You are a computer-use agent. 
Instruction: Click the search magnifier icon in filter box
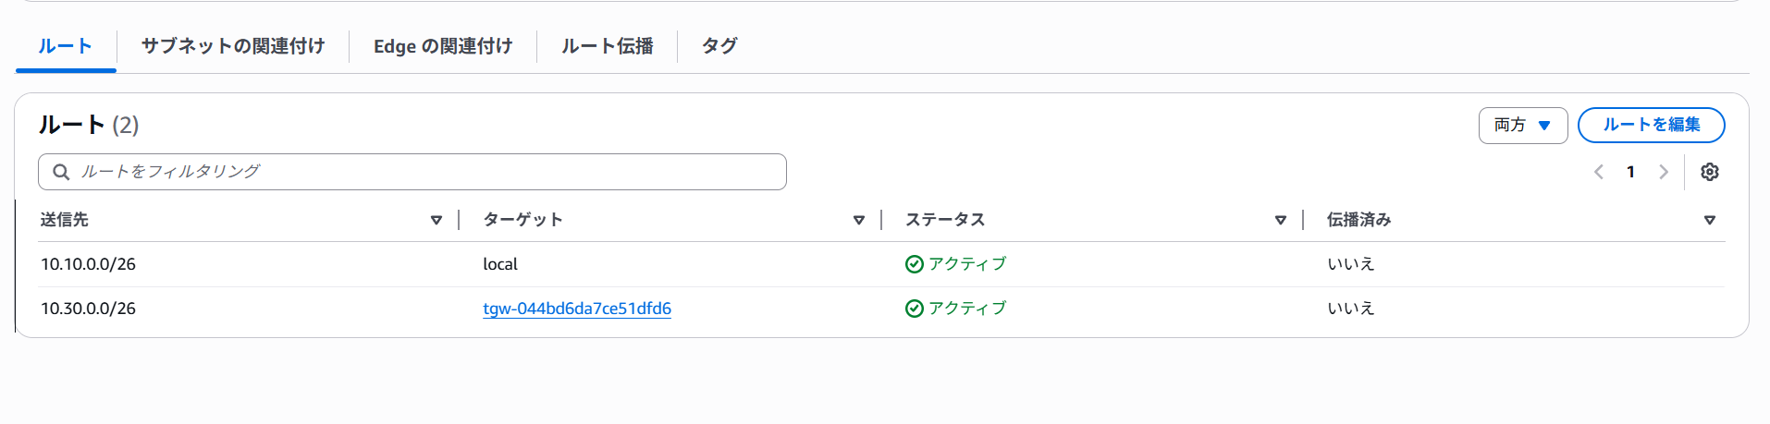tap(61, 172)
